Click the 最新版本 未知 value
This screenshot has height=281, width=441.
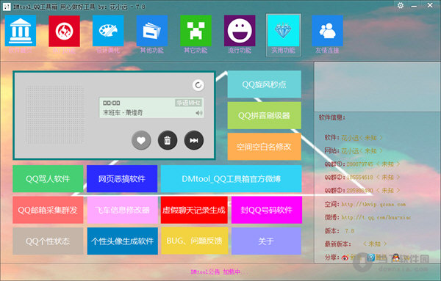[375, 244]
